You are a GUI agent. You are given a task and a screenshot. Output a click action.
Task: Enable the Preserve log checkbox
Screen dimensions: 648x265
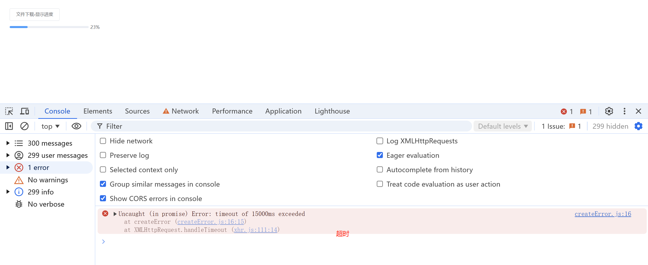[x=103, y=155]
